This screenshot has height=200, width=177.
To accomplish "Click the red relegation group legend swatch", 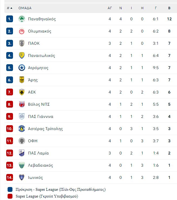I will click(x=10, y=196).
